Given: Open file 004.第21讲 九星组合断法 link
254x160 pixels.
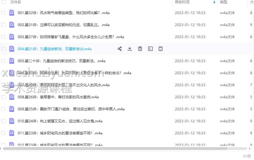Looking at the screenshot, I should click(x=55, y=49).
